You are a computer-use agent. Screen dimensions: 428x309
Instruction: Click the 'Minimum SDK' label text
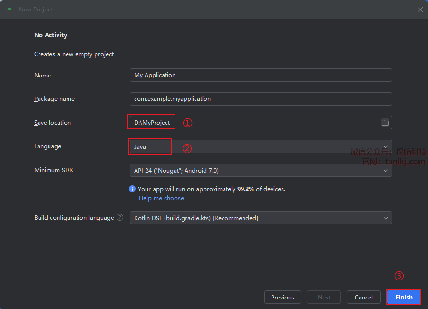click(x=54, y=170)
